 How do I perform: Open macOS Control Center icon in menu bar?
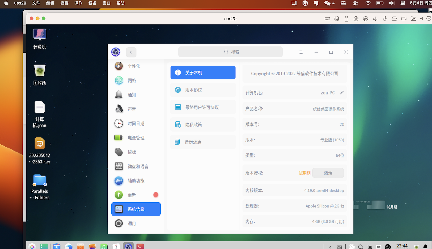tap(403, 3)
